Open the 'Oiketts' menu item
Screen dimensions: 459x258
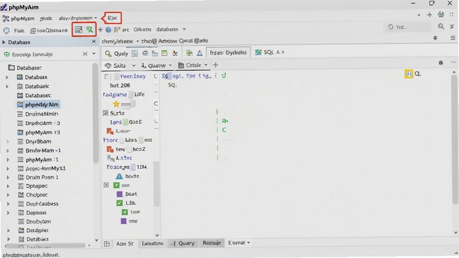(x=142, y=29)
